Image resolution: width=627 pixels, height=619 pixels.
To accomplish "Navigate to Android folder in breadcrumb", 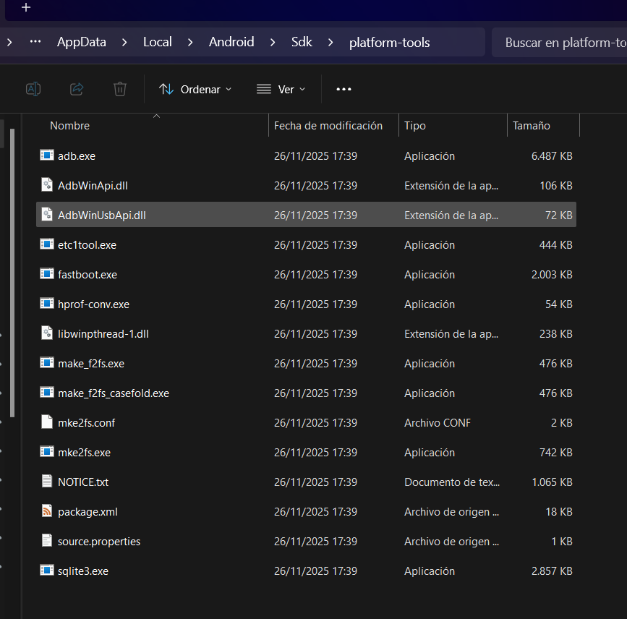I will 231,42.
